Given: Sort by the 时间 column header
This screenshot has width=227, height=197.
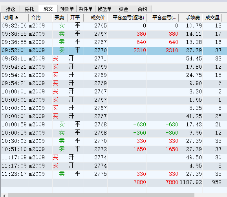Looking at the screenshot, I should [x=15, y=18].
